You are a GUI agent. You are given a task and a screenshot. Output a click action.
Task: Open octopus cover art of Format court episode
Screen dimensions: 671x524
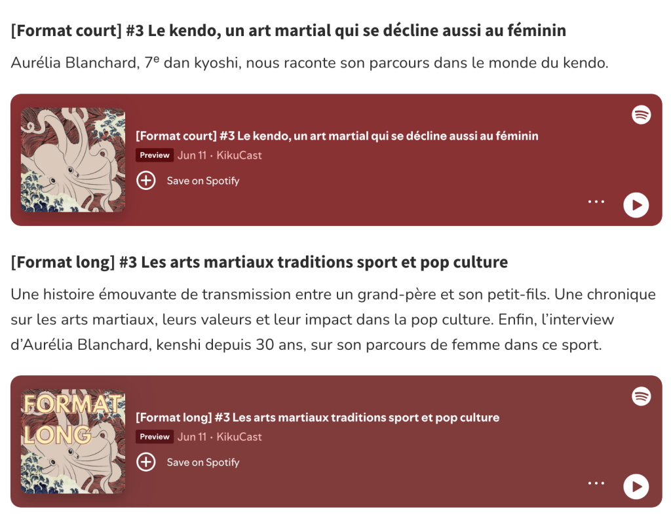(x=73, y=160)
